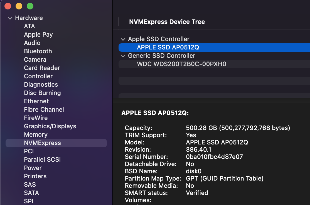Click the APPLE SSD AP0512Q: details heading

[155, 113]
